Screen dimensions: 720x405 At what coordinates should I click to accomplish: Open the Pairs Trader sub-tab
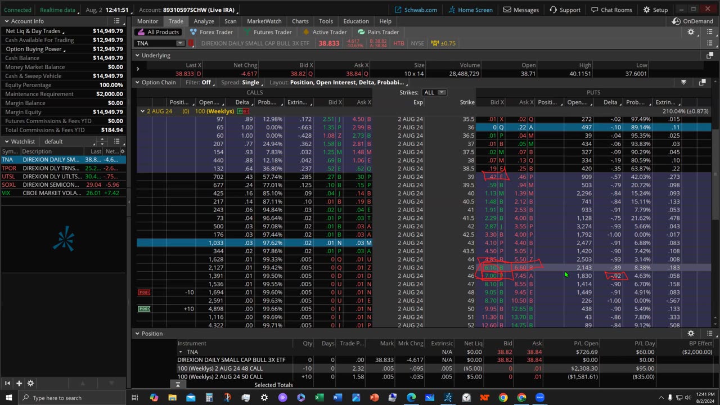click(x=378, y=32)
